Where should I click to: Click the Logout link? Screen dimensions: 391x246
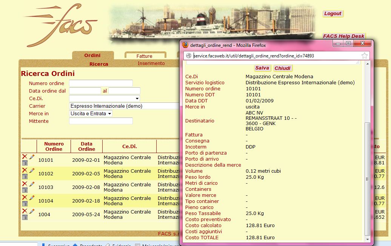[333, 14]
